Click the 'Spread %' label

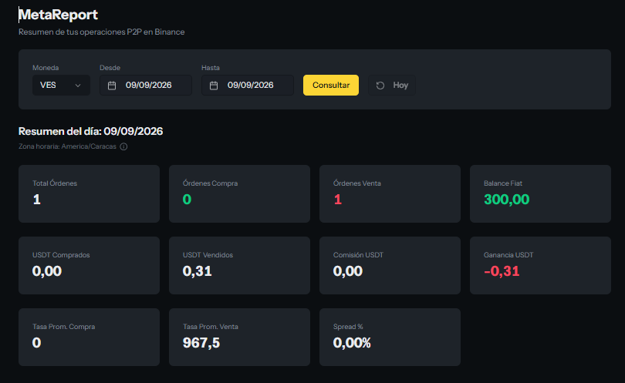348,327
